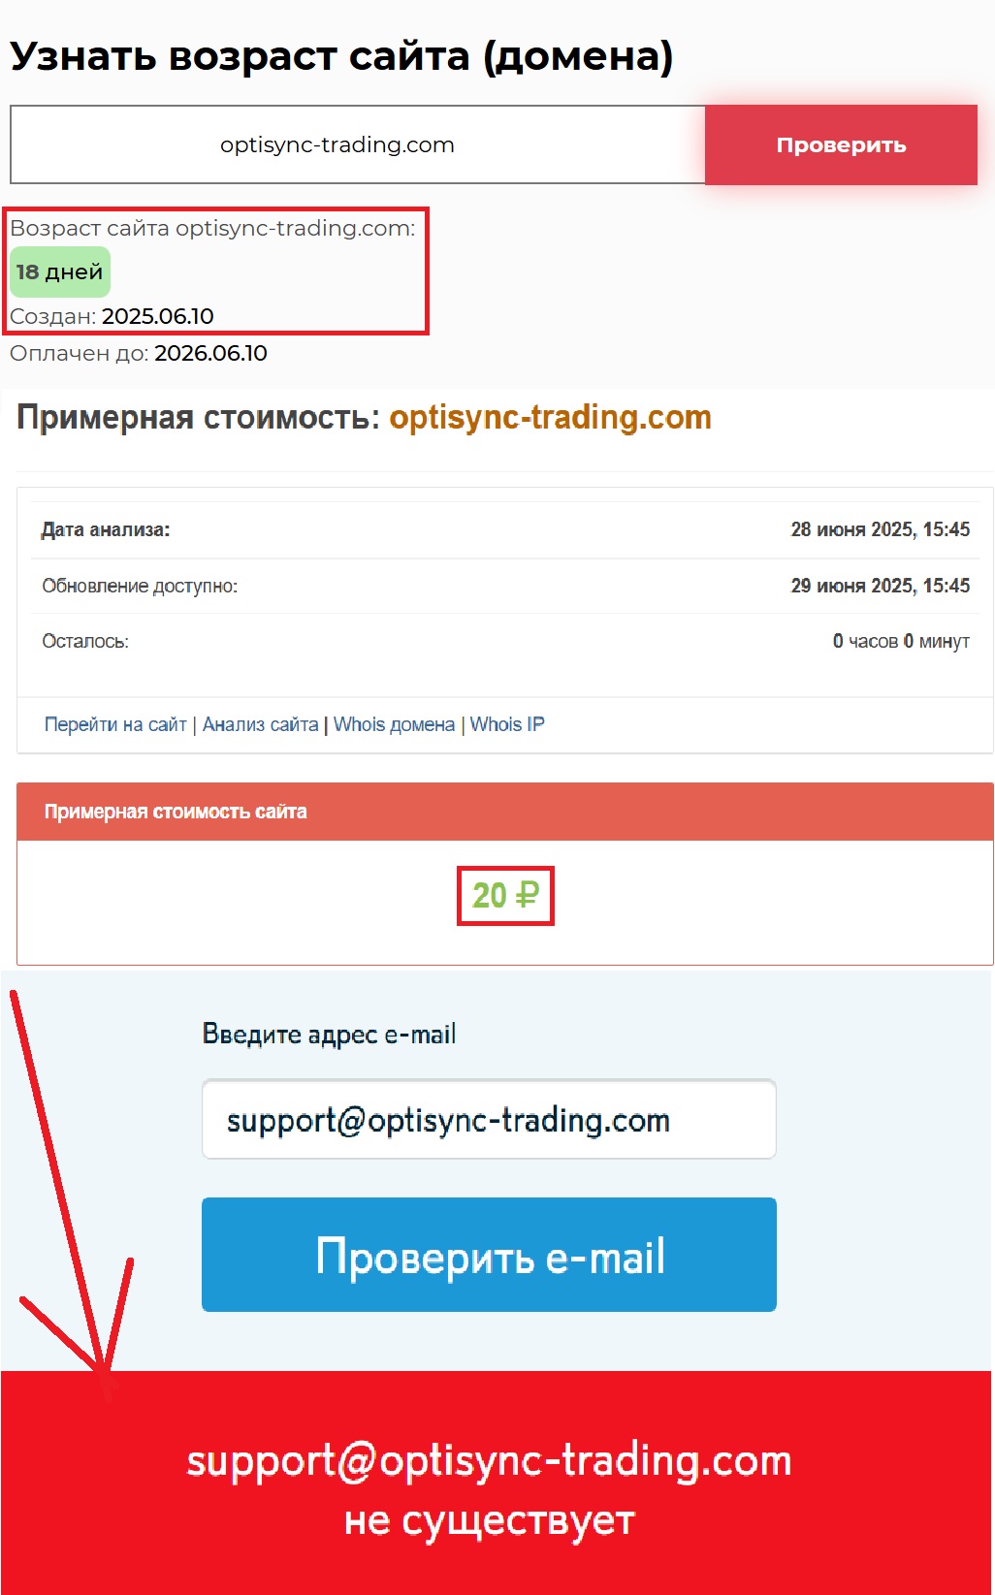Click the Дата анализа value 28 июня 2025
The width and height of the screenshot is (995, 1595).
click(881, 529)
